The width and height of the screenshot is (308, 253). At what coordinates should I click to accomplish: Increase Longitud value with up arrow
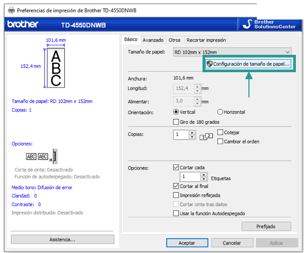pos(197,86)
